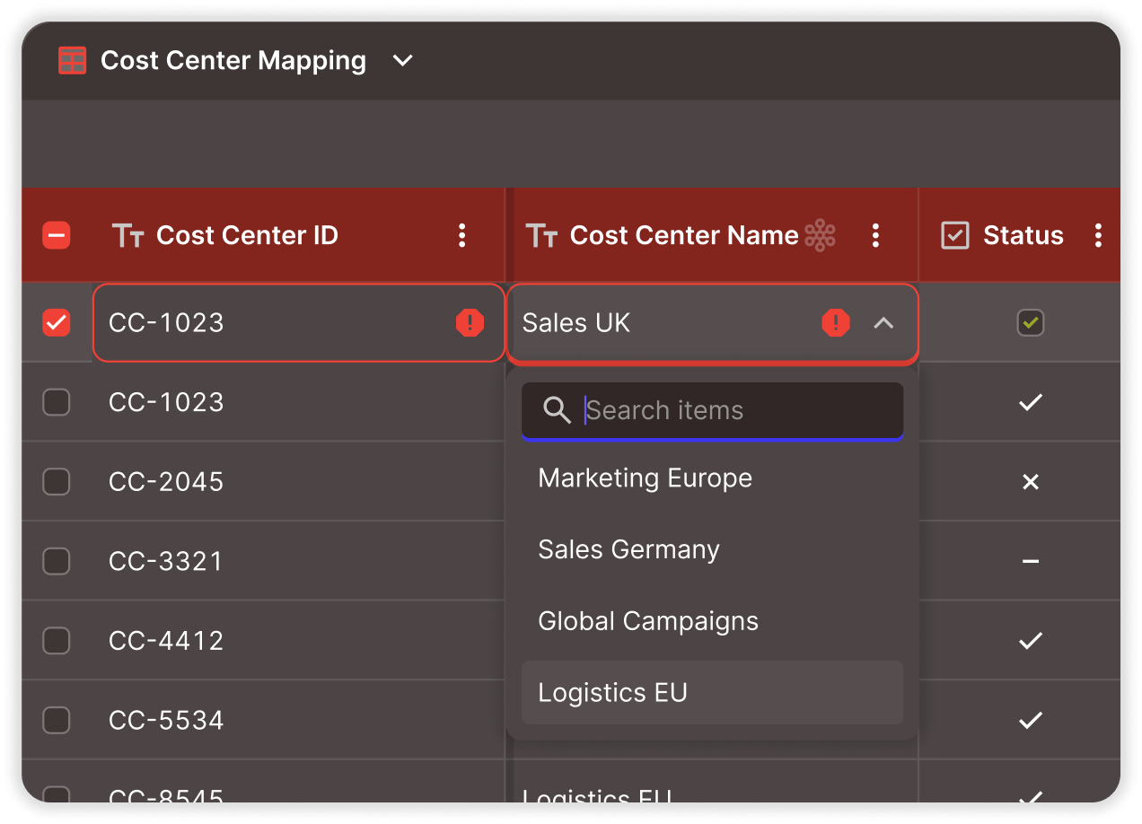Click the error icon in the CC-1023 ID cell
This screenshot has width=1142, height=824.
click(x=470, y=323)
